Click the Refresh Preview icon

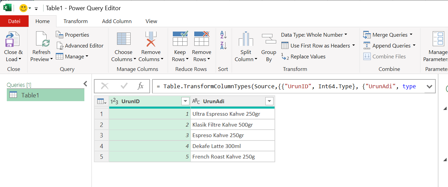point(42,39)
